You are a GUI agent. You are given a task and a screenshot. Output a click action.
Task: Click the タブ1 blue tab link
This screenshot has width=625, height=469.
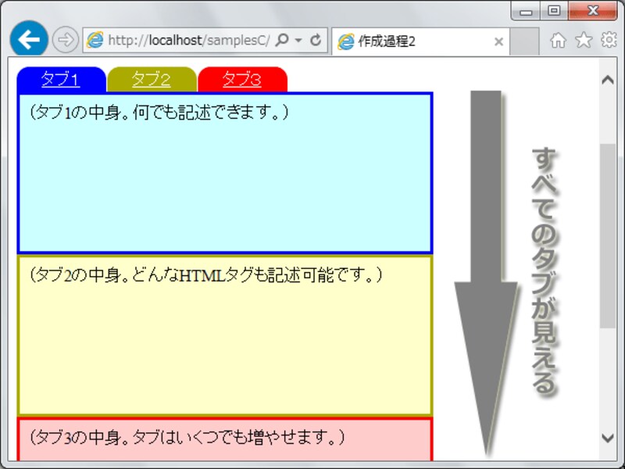tap(61, 79)
